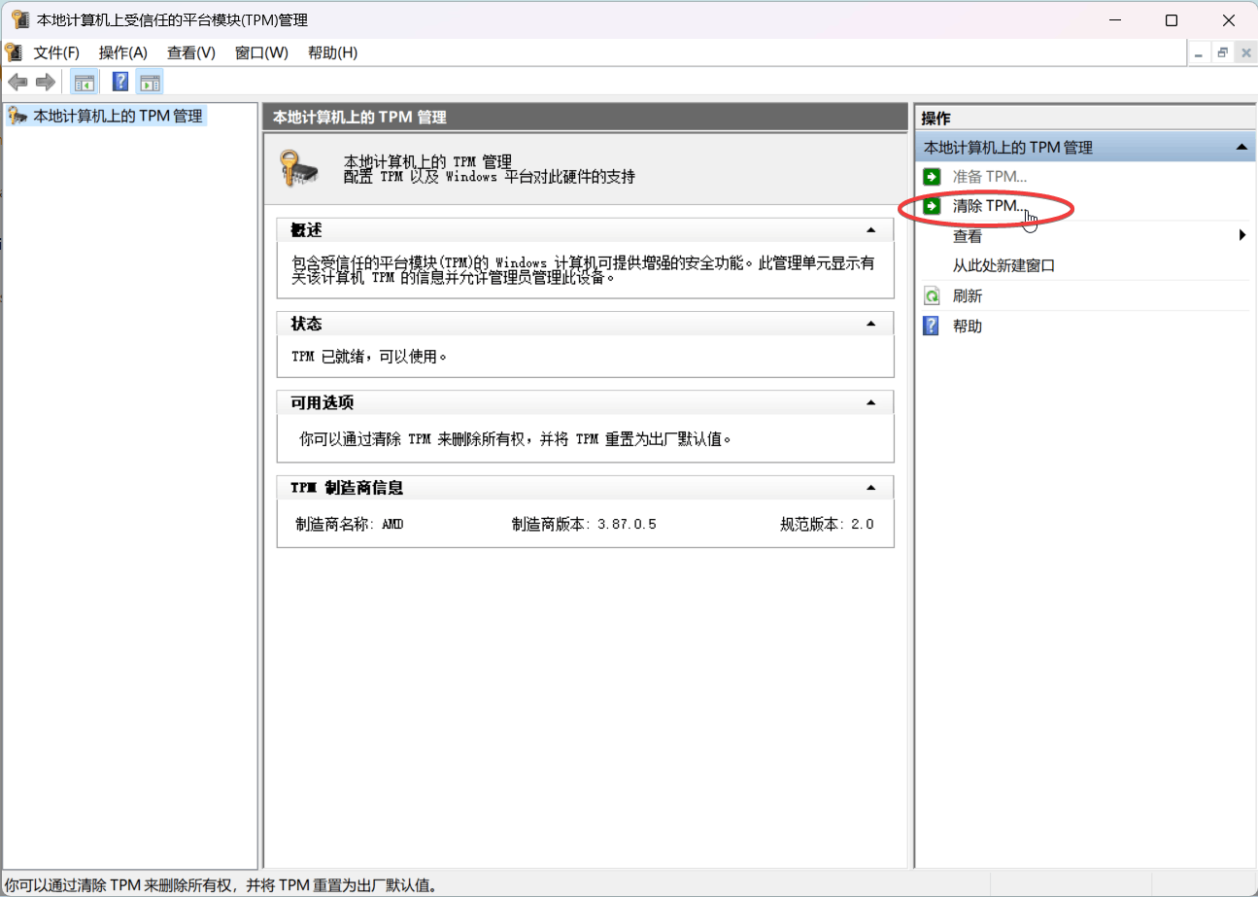This screenshot has width=1258, height=897.
Task: Collapse the TPM 制造商信息 section
Action: coord(871,488)
